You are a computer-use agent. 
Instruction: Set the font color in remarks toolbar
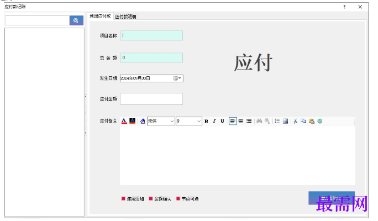coord(124,121)
